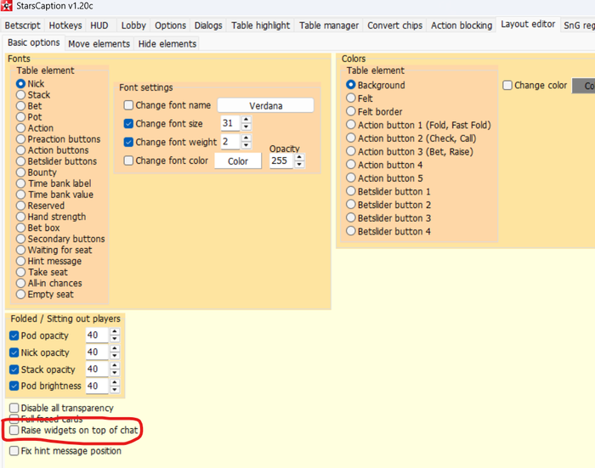Image resolution: width=595 pixels, height=468 pixels.
Task: Toggle Change font size checkbox
Action: [128, 124]
